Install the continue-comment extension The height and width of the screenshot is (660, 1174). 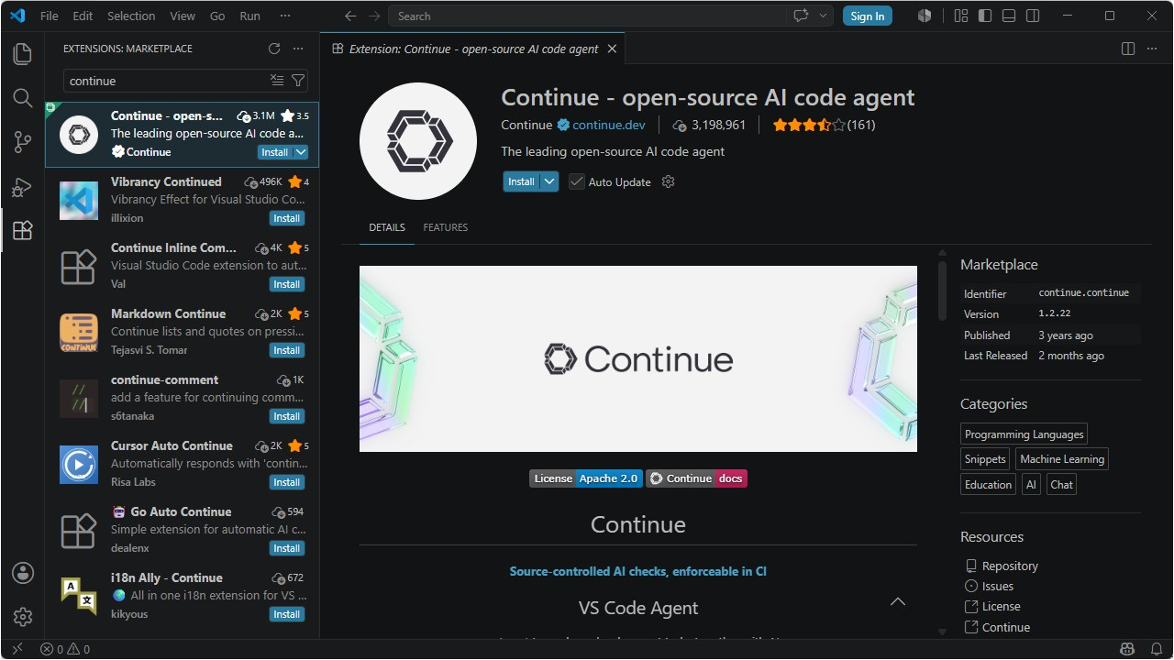[287, 416]
